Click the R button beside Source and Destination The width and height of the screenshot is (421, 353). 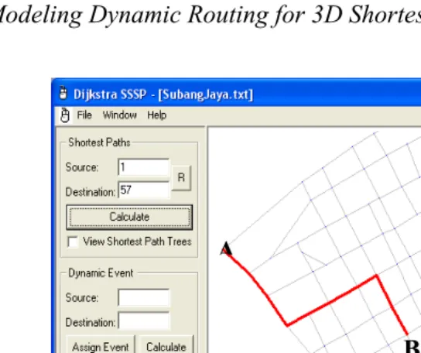[x=181, y=178]
